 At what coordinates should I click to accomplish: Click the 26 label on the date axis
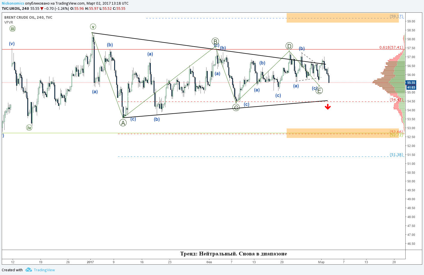tap(68, 262)
